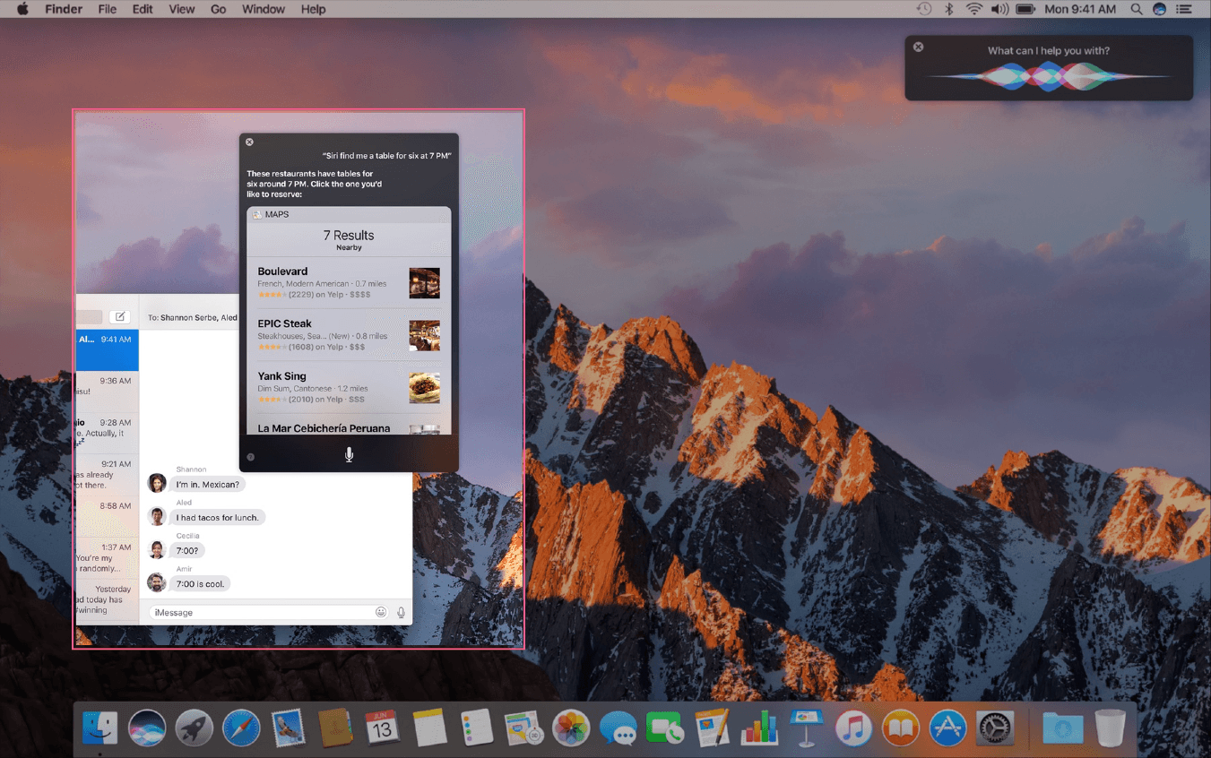Open Downloads folder in dock

point(1062,728)
